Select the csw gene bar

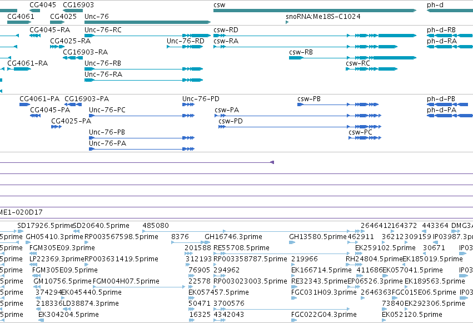[315, 11]
